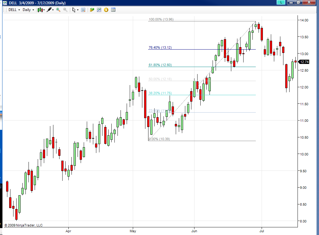Select the 76.40% (13.12) Fibonacci label
Screen dimensions: 319x235
coord(160,47)
